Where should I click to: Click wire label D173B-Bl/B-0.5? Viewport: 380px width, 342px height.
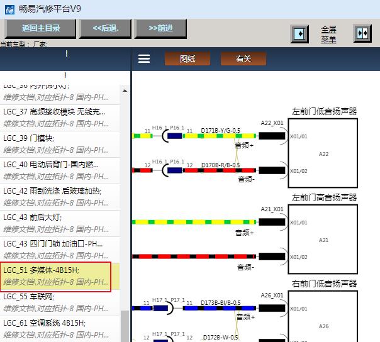(221, 303)
